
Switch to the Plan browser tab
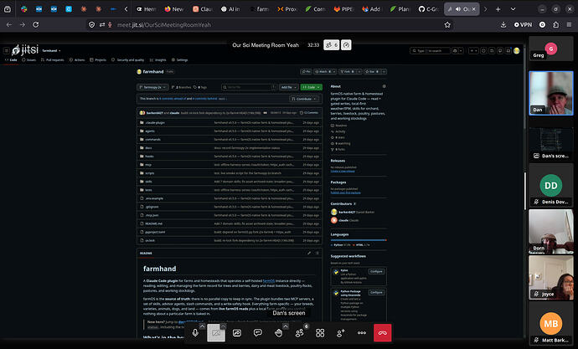(400, 9)
